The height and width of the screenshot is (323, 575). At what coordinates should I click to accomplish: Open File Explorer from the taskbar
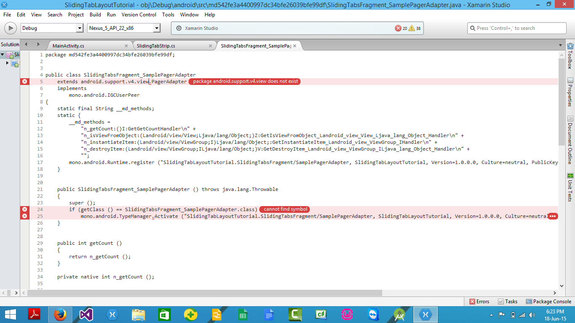[138, 315]
